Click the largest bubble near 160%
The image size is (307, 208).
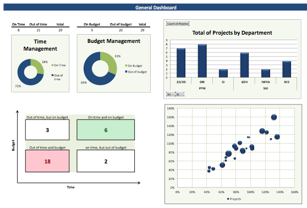click(274, 117)
